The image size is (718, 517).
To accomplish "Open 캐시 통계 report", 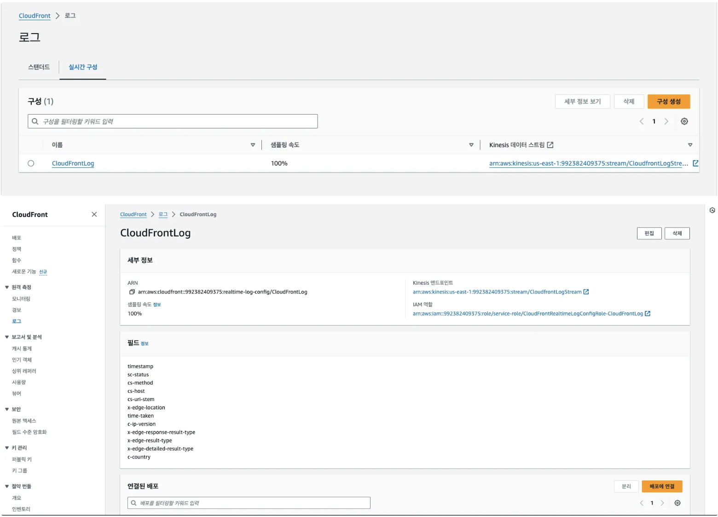I will [x=22, y=349].
